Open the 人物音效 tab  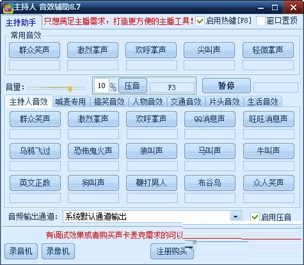click(x=147, y=102)
